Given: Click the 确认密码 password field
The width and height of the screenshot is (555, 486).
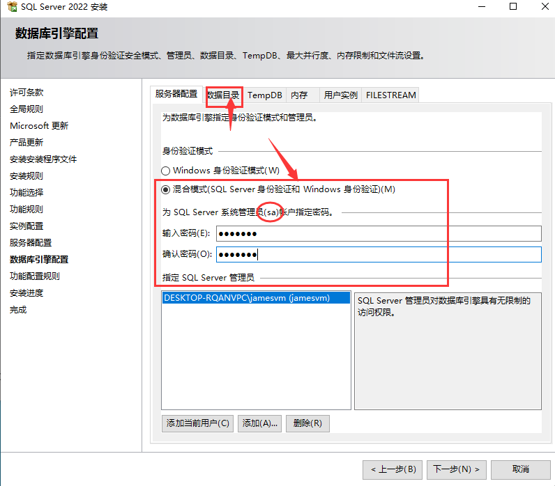Looking at the screenshot, I should coord(379,254).
